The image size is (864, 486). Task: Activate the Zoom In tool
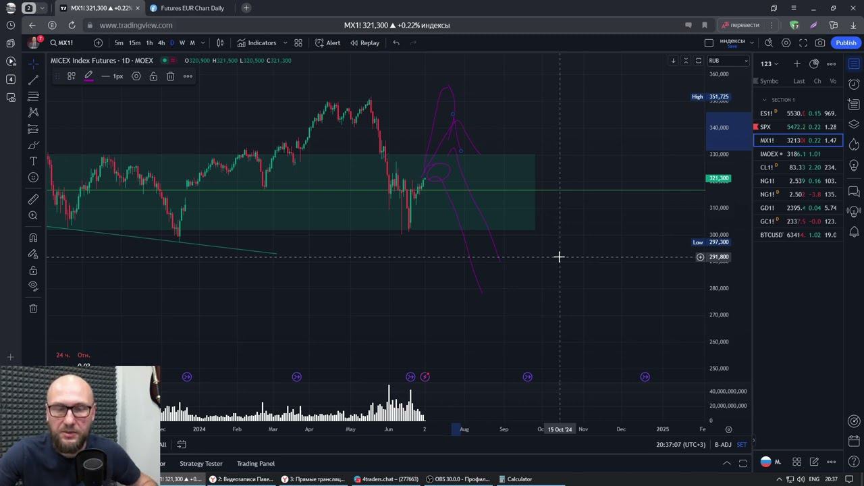click(33, 215)
